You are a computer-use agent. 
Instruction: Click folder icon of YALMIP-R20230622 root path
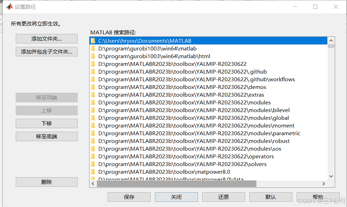pos(93,64)
